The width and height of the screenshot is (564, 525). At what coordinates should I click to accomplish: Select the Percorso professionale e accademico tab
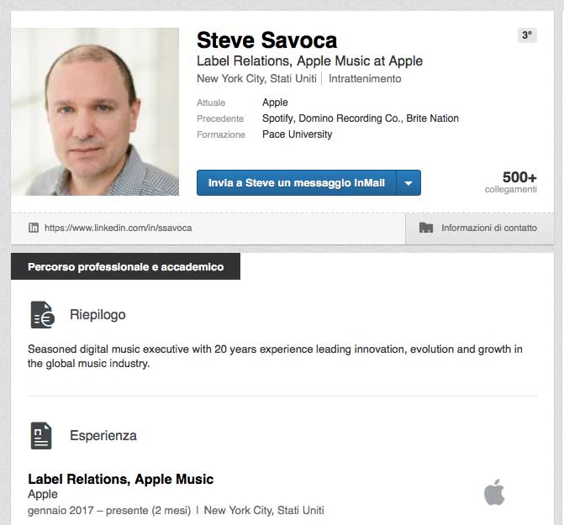pos(125,267)
